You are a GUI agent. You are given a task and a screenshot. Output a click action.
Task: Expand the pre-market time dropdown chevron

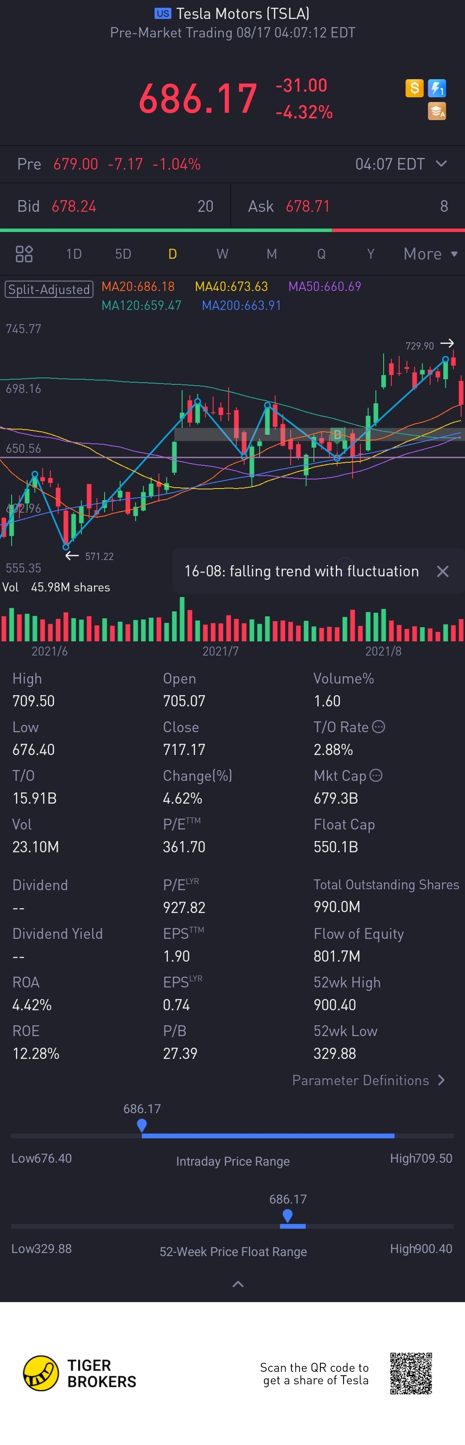[441, 164]
